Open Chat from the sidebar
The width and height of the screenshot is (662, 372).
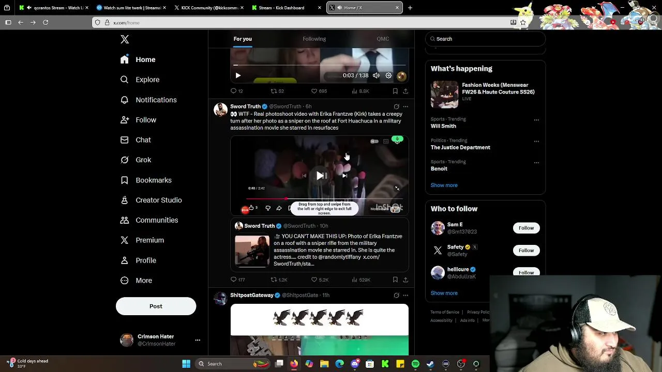point(136,140)
